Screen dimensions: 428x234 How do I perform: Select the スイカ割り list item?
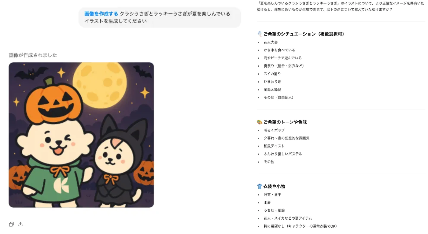(x=272, y=74)
